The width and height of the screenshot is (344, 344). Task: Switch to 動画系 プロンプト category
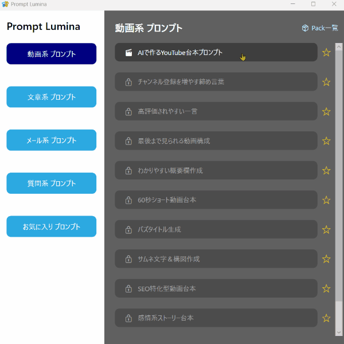tap(52, 54)
